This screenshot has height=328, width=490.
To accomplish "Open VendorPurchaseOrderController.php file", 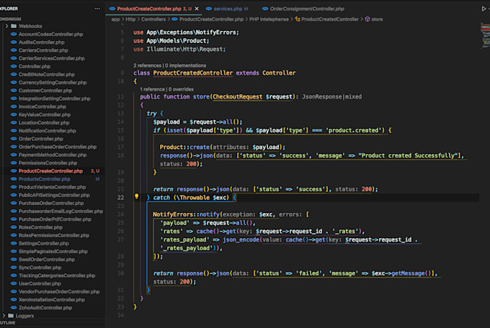I will 59,292.
